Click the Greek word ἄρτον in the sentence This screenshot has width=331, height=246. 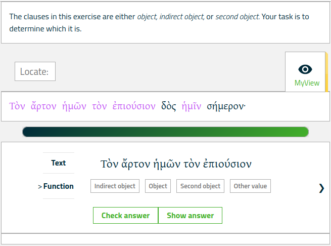coord(43,106)
